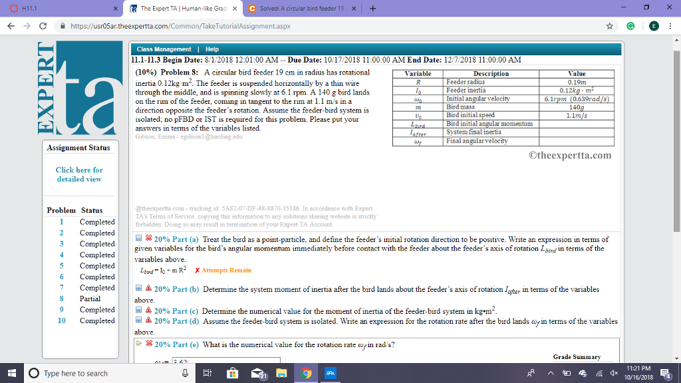Open Mail app from taskbar
Screen dimensions: 681x383
pos(258,373)
